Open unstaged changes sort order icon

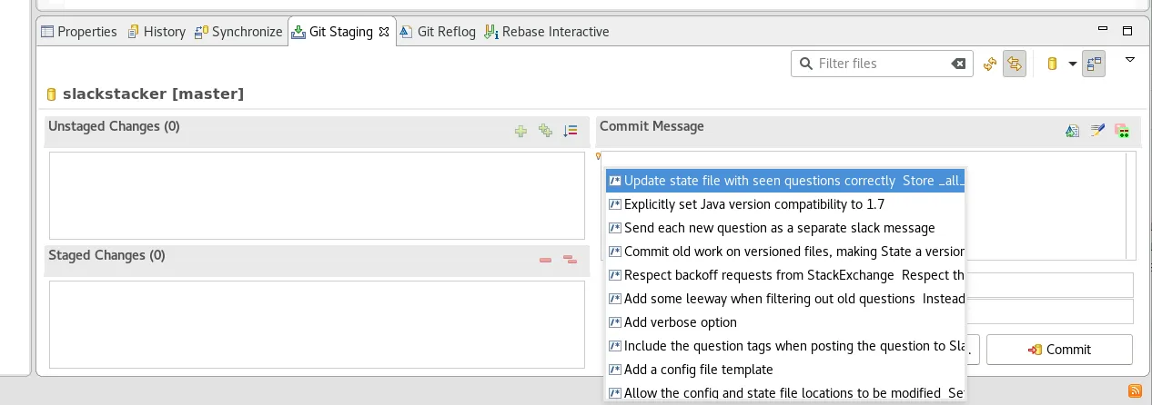(571, 131)
